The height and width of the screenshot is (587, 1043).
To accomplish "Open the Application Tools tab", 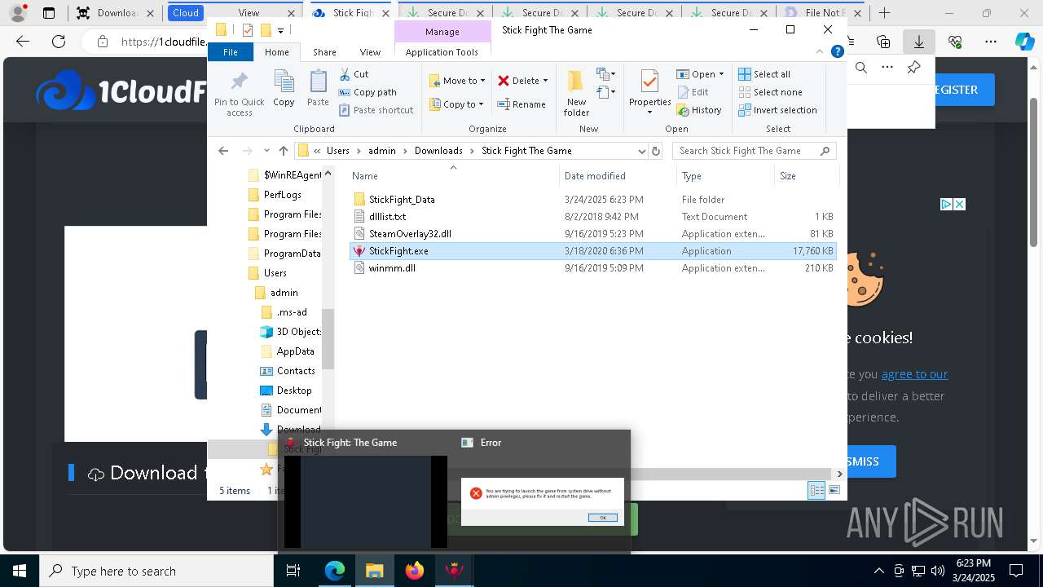I will pyautogui.click(x=442, y=51).
